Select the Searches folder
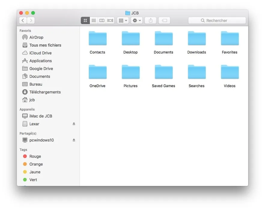265x210 pixels. click(197, 76)
